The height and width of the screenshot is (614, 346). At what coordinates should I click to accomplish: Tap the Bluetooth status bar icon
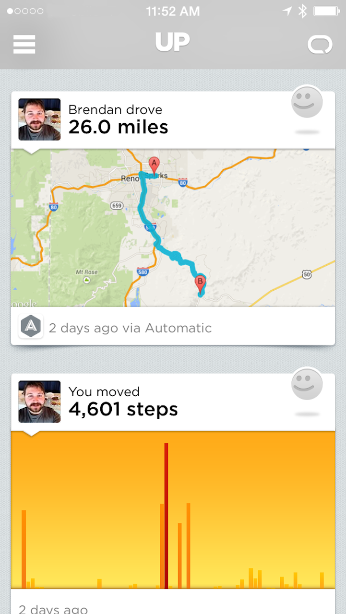click(x=302, y=12)
